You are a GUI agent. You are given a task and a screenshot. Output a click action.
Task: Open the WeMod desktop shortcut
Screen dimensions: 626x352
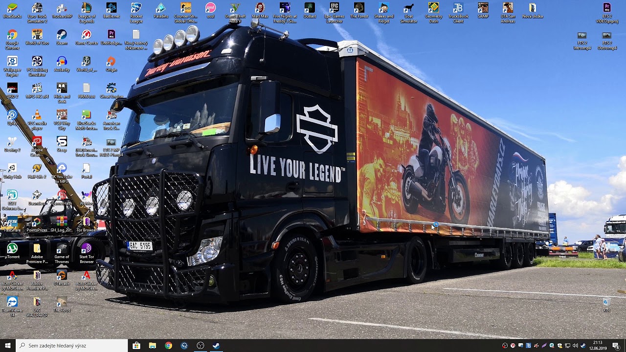87,198
